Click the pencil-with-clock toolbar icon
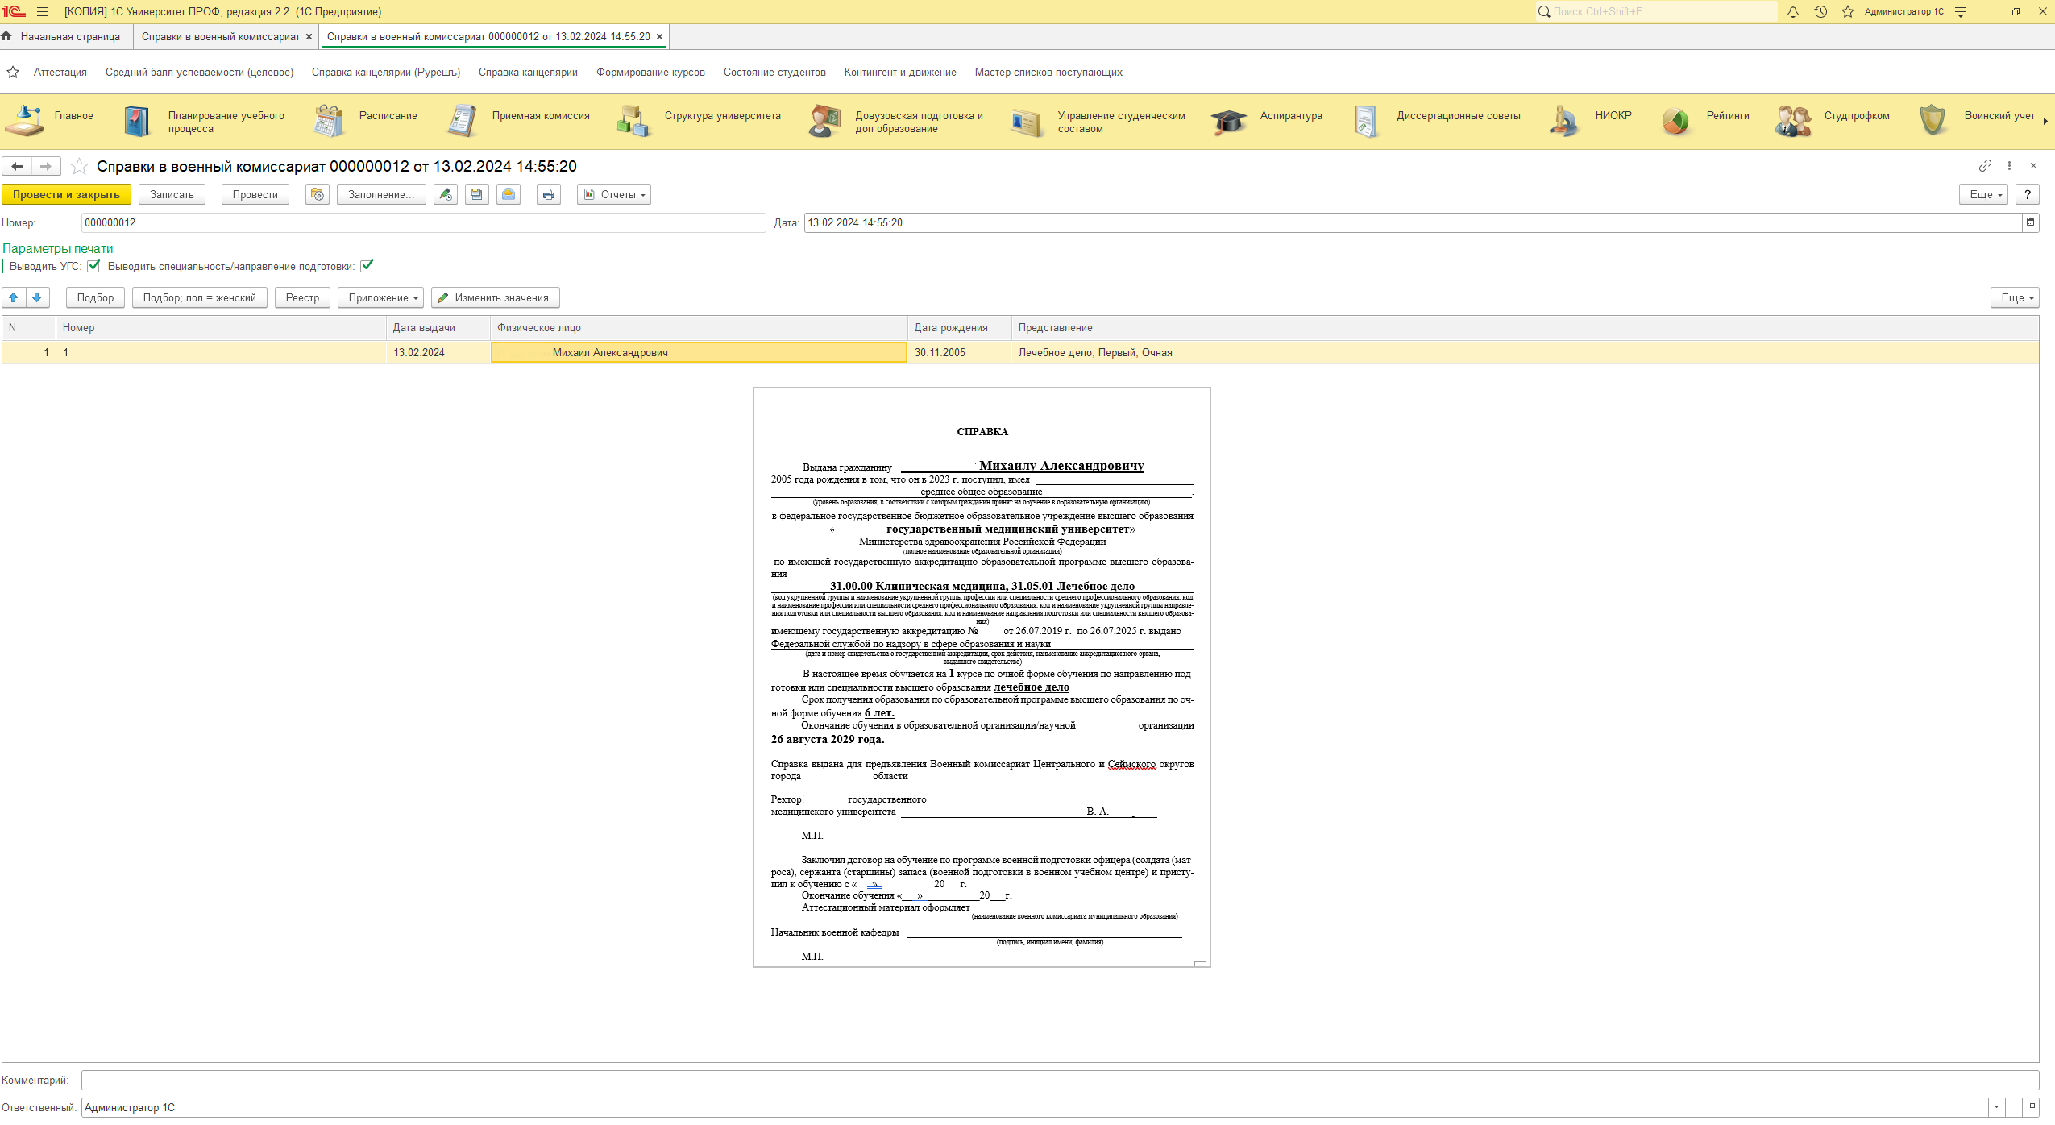The width and height of the screenshot is (2055, 1125). coord(446,194)
